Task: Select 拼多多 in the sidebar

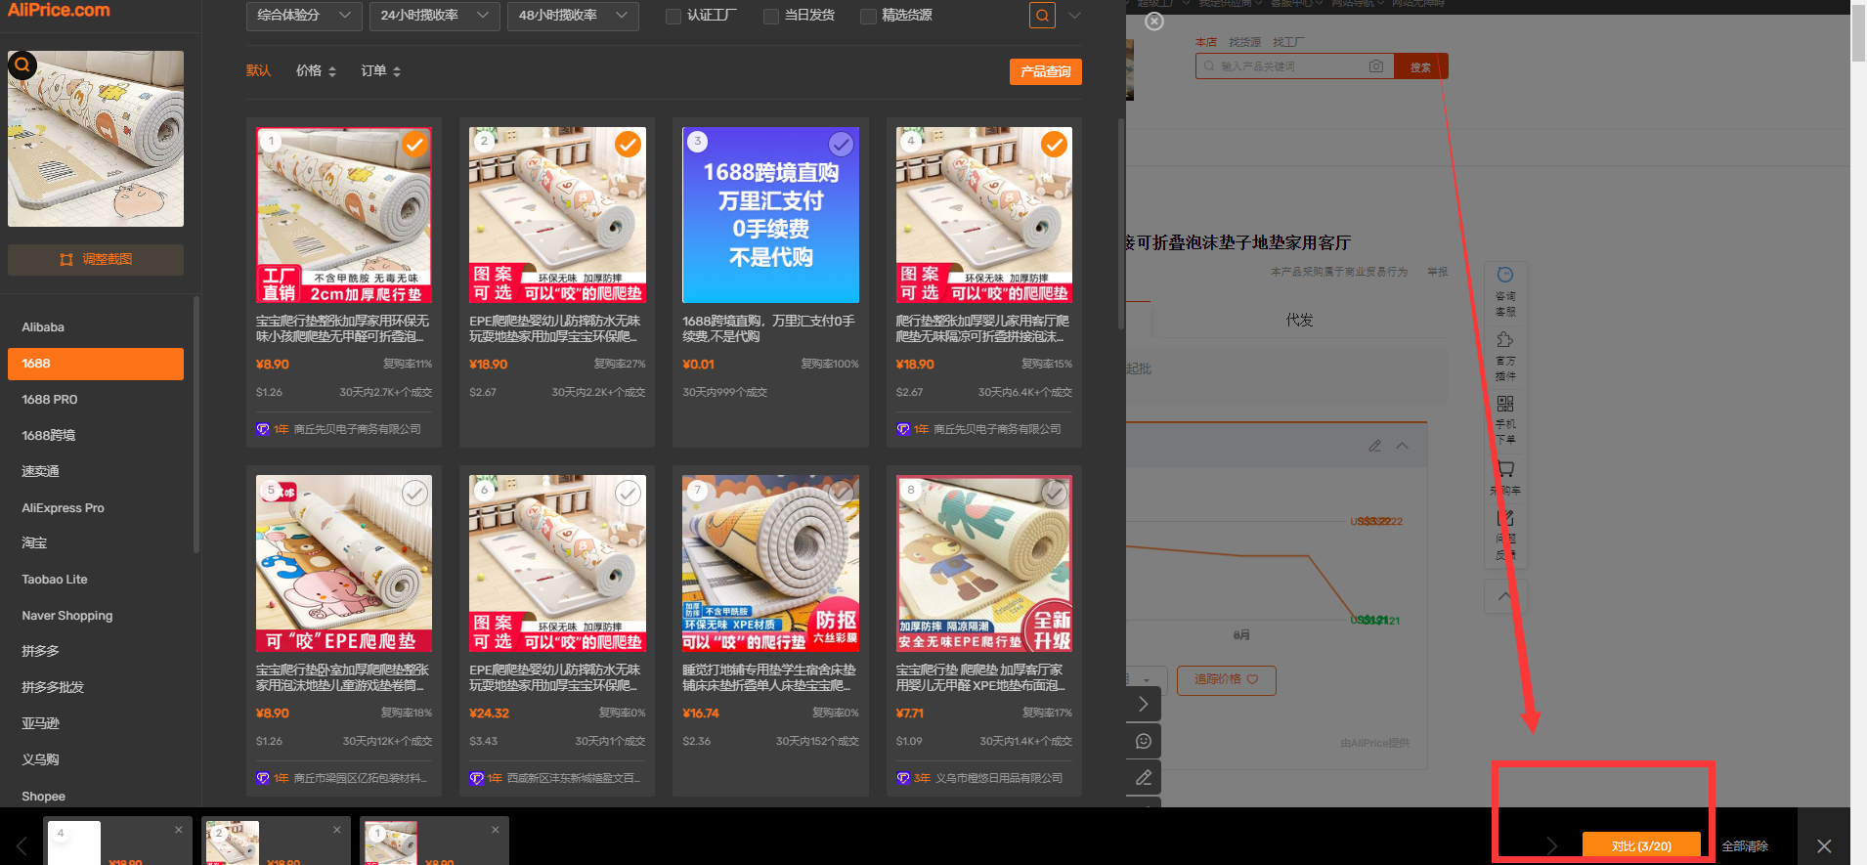Action: (x=96, y=651)
